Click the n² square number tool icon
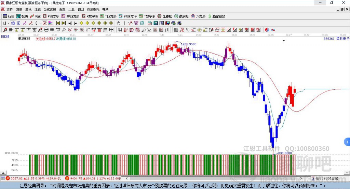This screenshot has width=350, height=189. [x=58, y=30]
